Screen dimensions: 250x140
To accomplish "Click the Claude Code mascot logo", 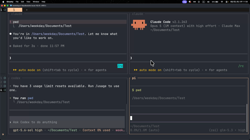I will [139, 25].
